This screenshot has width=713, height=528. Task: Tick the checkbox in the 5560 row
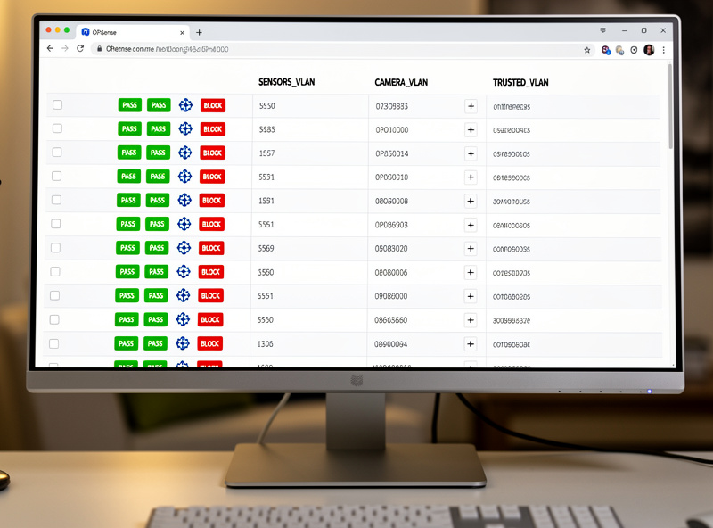(54, 319)
